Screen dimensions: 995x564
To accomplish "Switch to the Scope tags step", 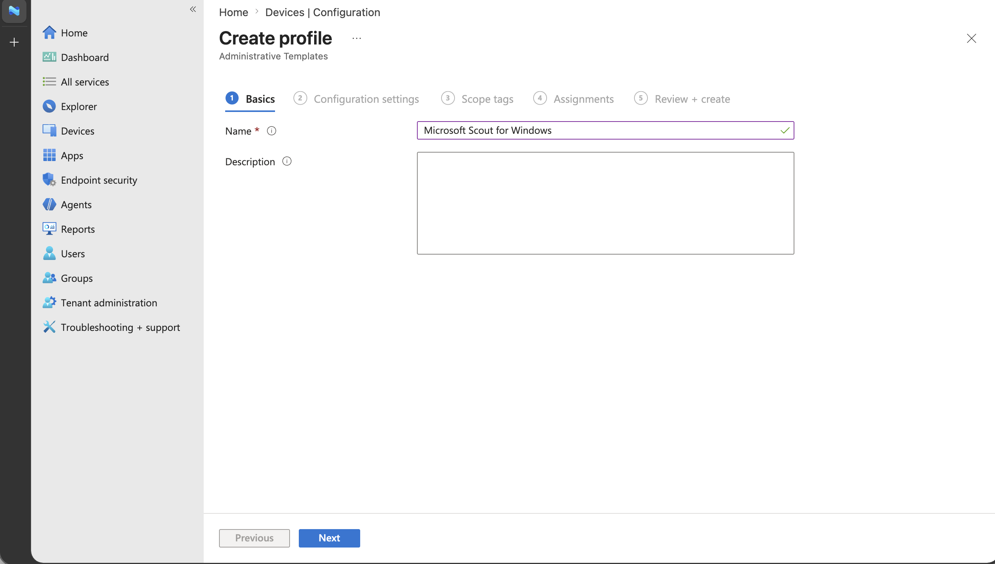I will (x=477, y=99).
